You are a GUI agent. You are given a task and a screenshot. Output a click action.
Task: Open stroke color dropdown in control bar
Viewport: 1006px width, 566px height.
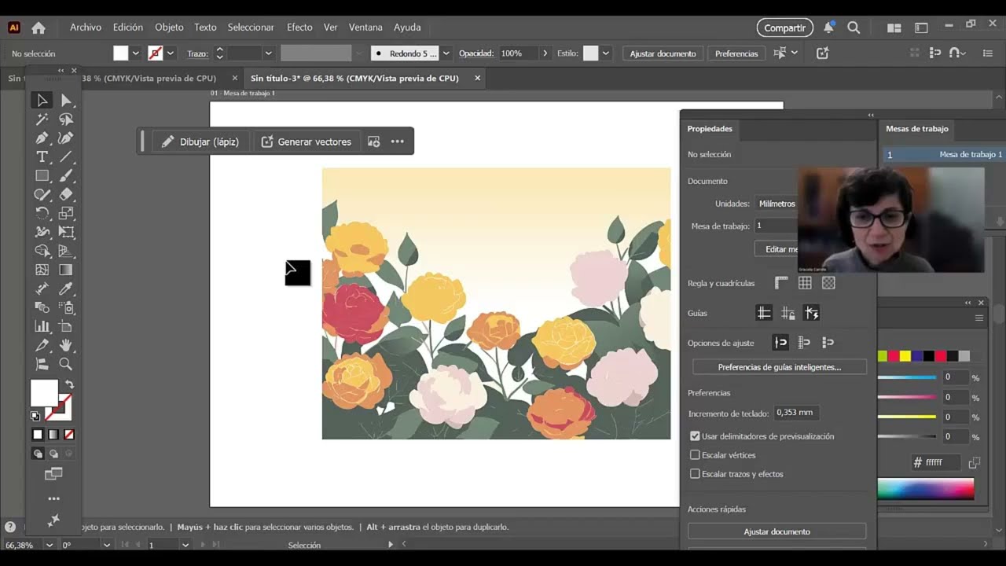[171, 53]
